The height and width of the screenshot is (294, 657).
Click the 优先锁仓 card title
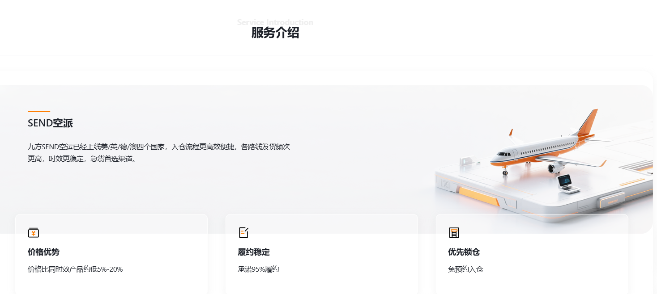point(464,252)
